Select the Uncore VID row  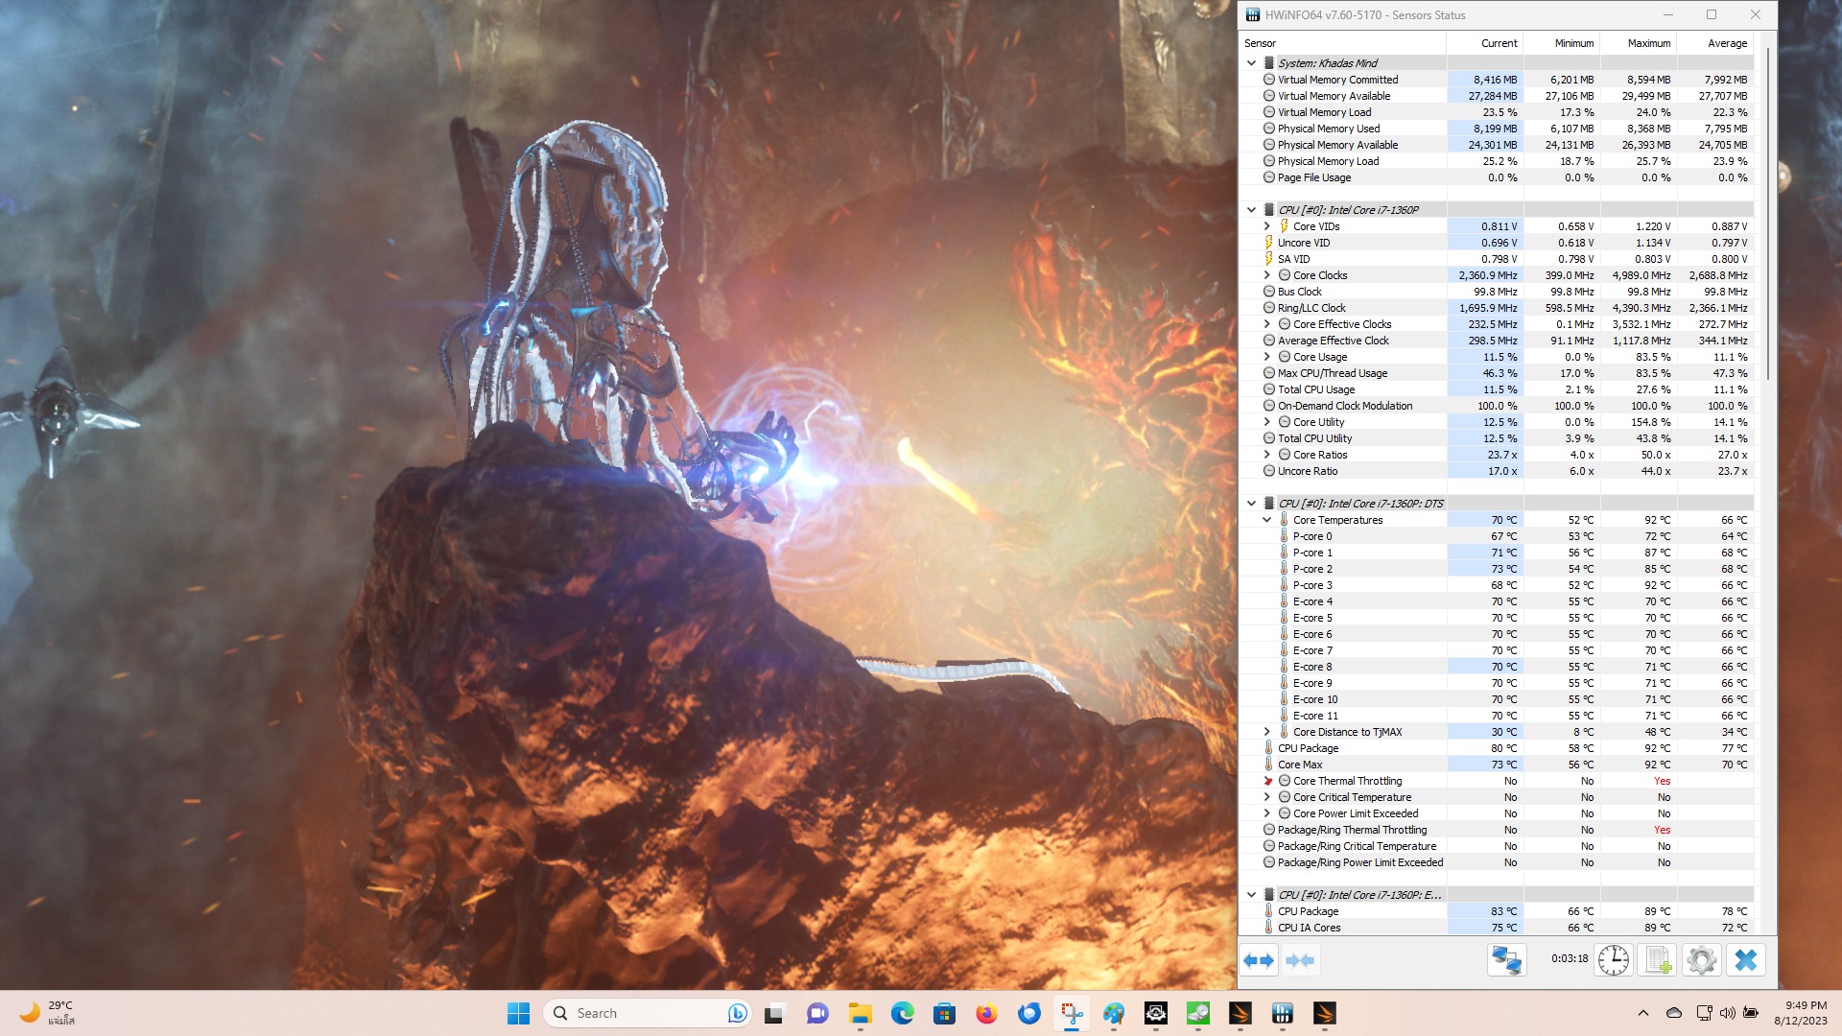point(1497,243)
